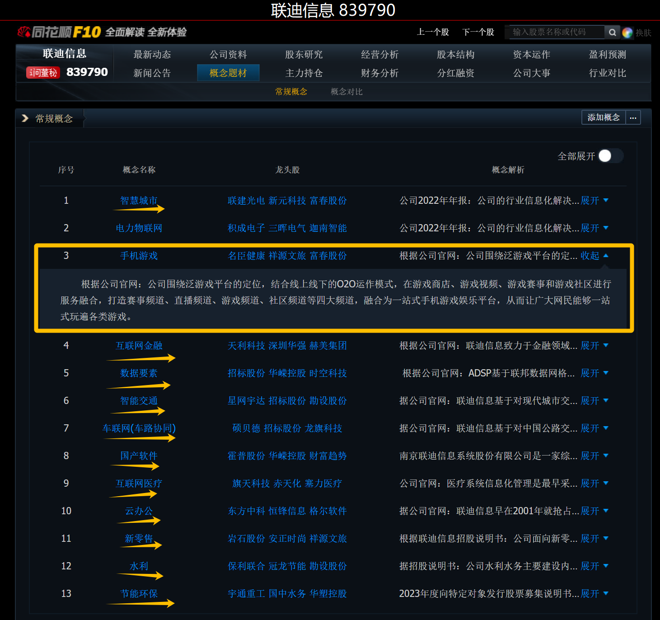The height and width of the screenshot is (620, 660).
Task: Open the 手机游戏 concept link
Action: tap(139, 256)
